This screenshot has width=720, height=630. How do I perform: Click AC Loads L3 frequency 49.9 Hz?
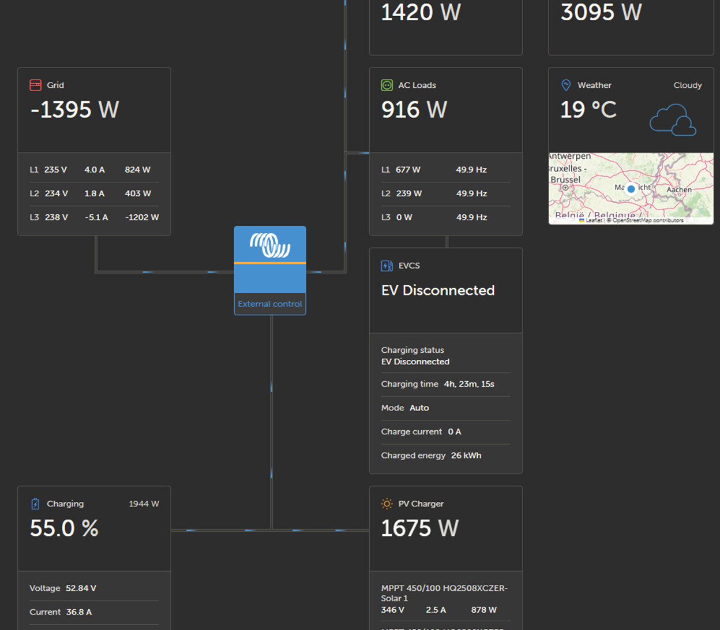(x=471, y=217)
